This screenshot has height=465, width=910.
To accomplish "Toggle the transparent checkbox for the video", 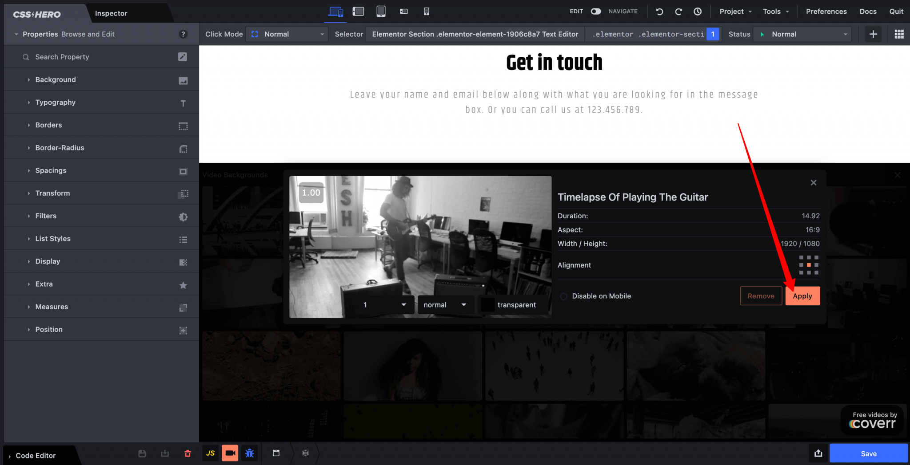I will [487, 304].
